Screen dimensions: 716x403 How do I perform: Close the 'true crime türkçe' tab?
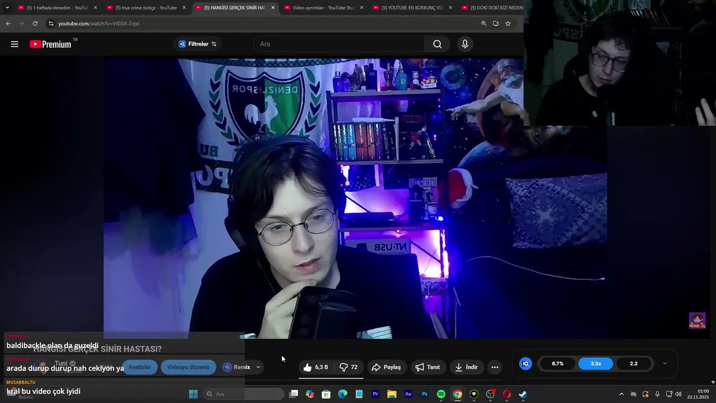click(184, 8)
